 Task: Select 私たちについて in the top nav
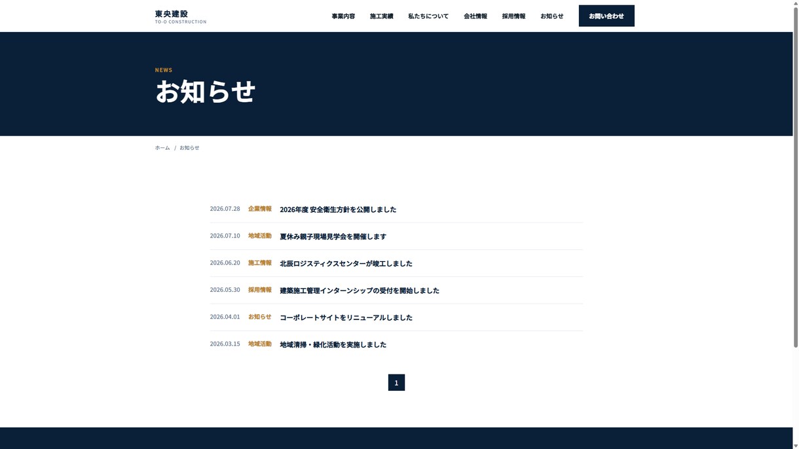click(x=428, y=16)
